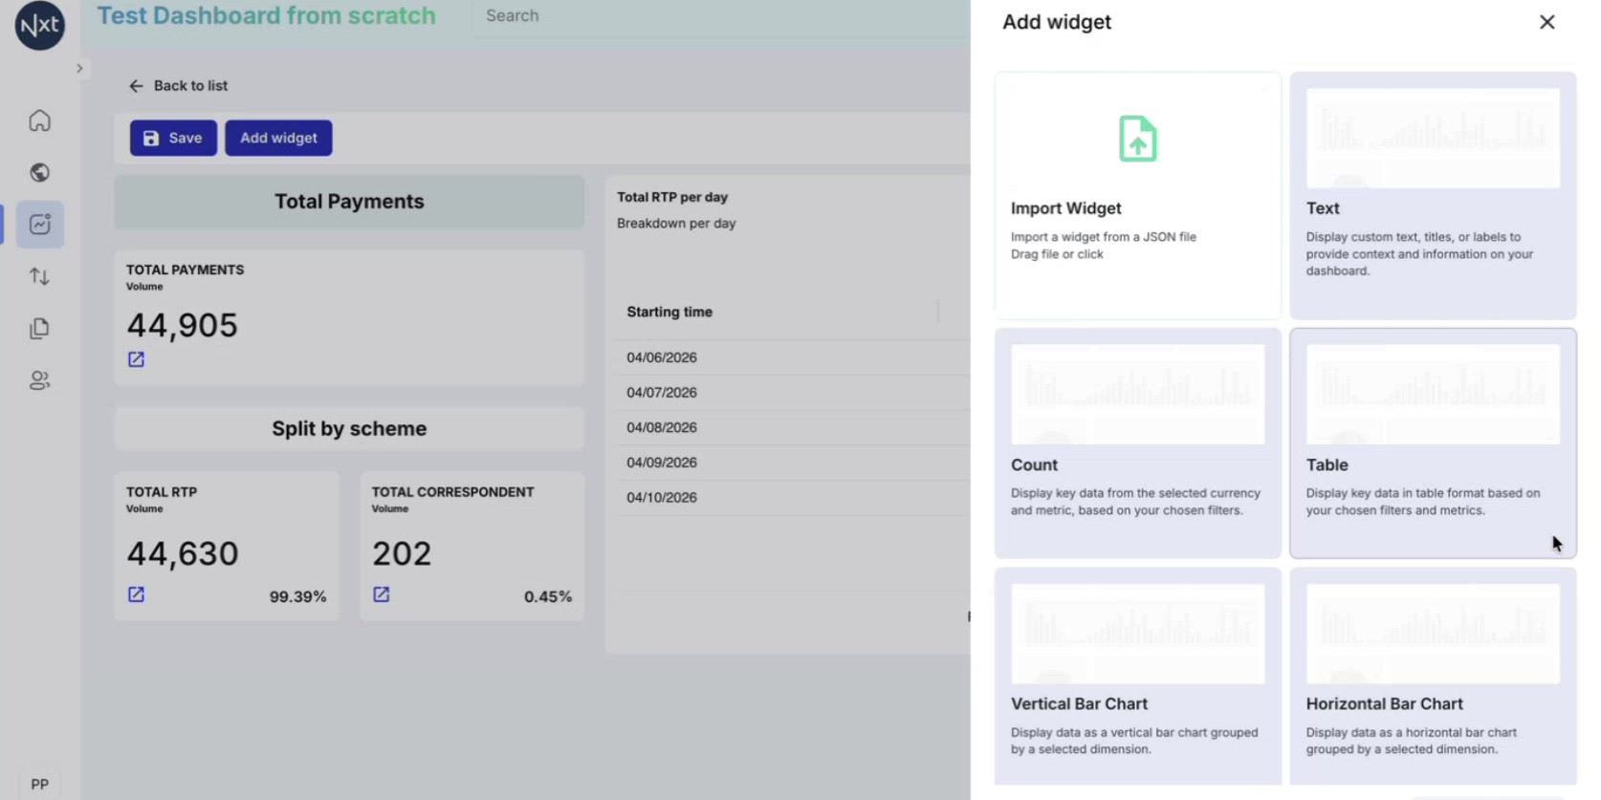Click the 04/06/2026 table row
Viewport: 1601px width, 800px height.
(x=792, y=357)
